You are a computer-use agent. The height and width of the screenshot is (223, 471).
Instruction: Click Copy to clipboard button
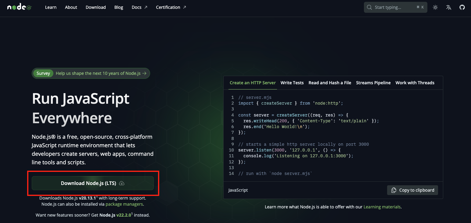coord(412,190)
